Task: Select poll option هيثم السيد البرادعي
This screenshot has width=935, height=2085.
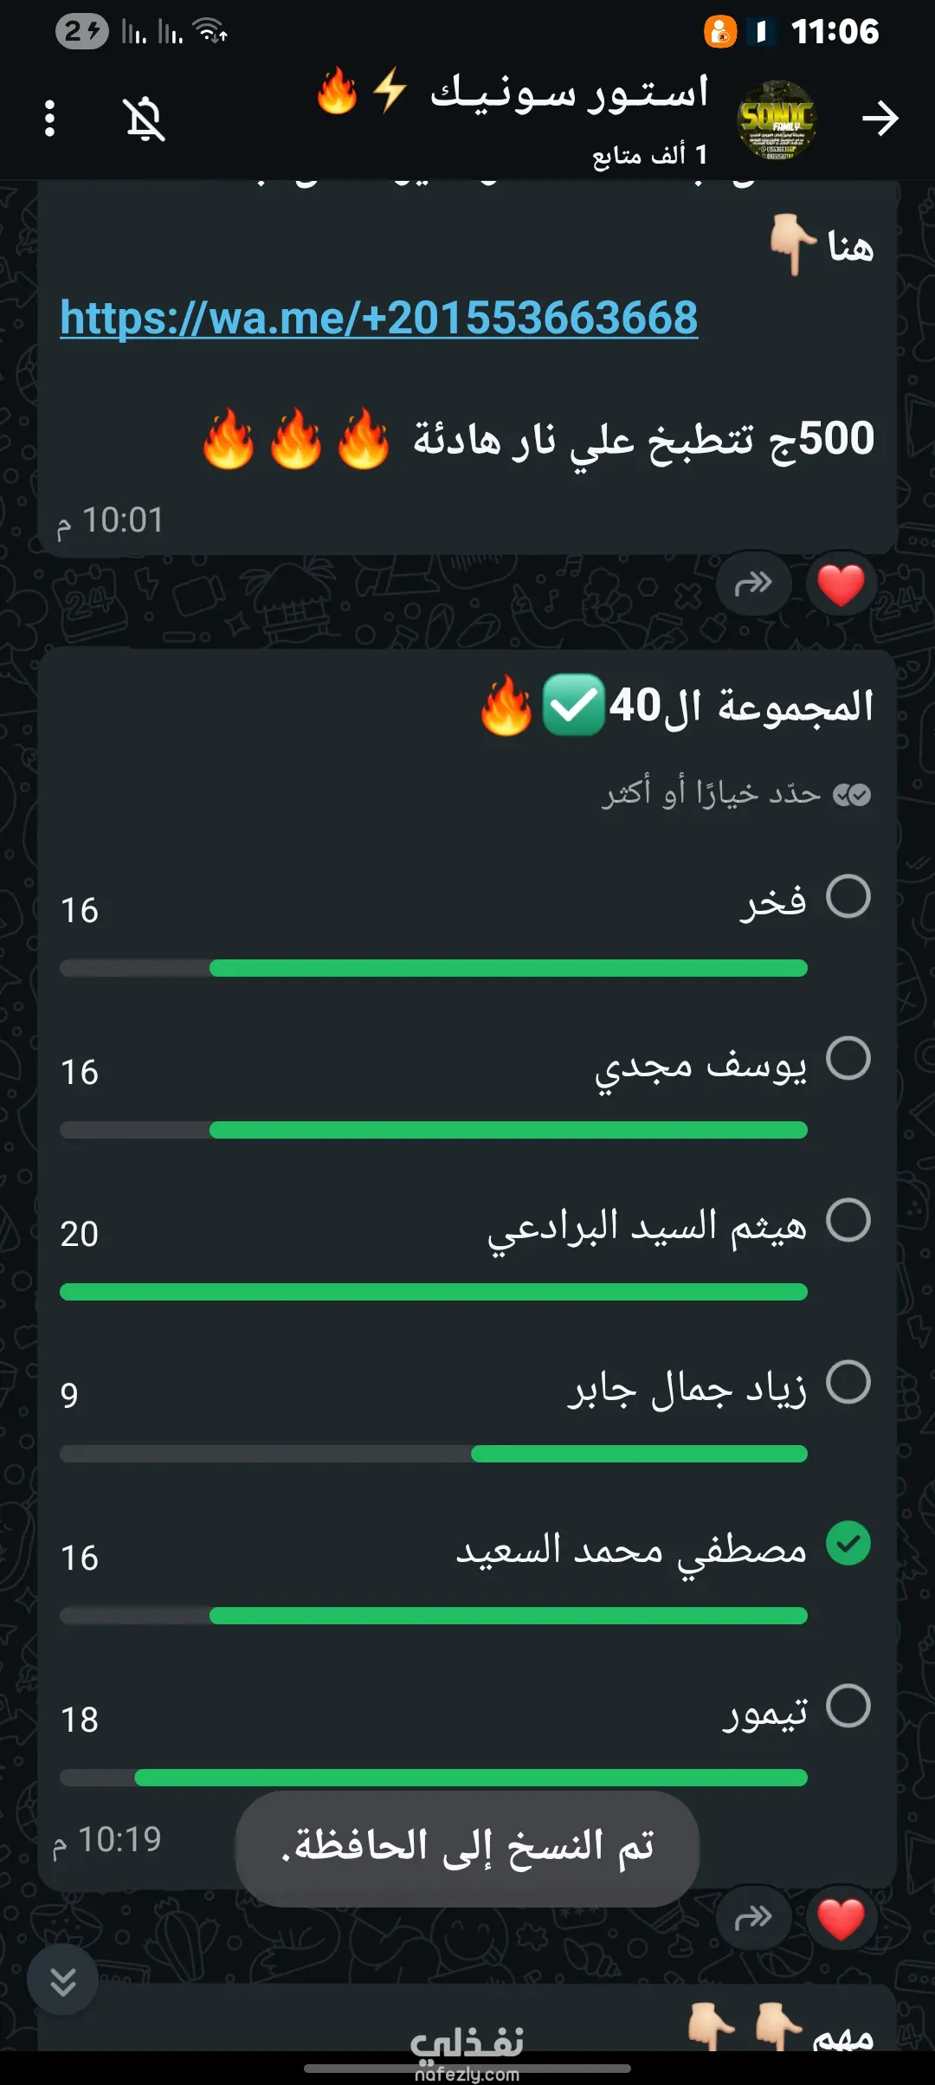Action: 848,1220
